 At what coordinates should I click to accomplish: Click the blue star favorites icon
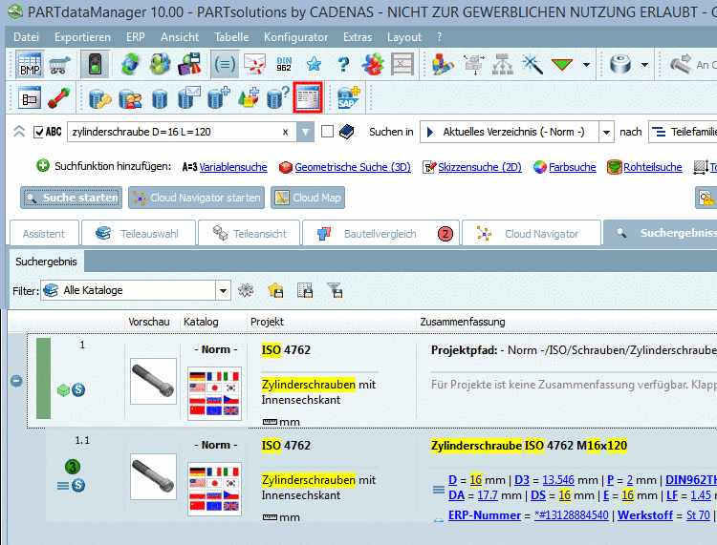pyautogui.click(x=315, y=64)
